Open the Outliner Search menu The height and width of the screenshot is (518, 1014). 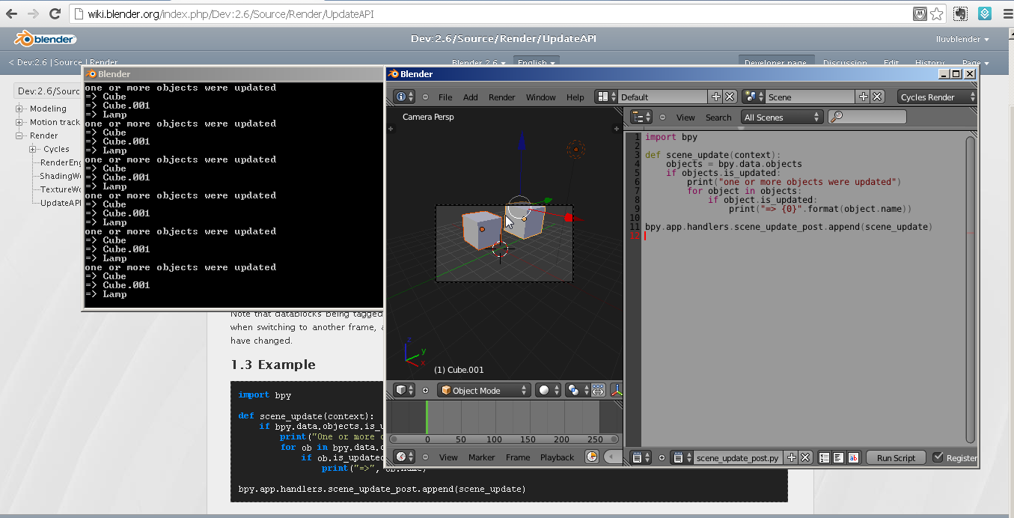(x=718, y=118)
